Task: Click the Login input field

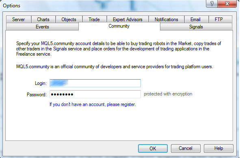Action: click(x=95, y=83)
